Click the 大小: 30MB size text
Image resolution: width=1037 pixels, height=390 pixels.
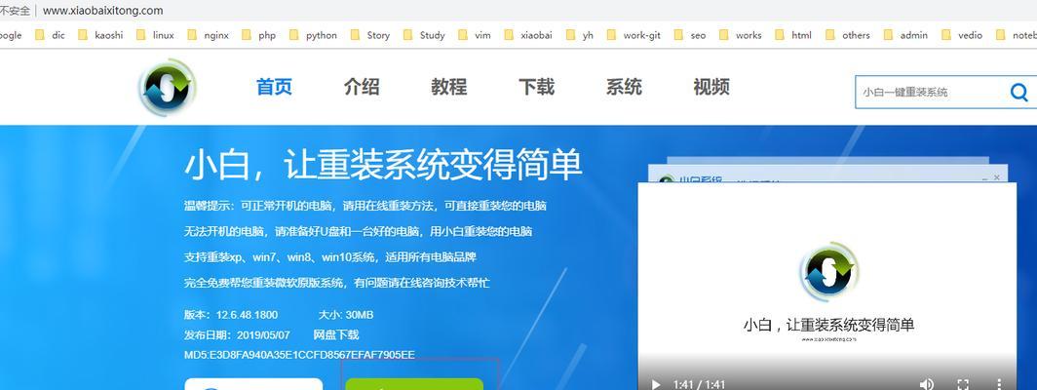tap(346, 315)
